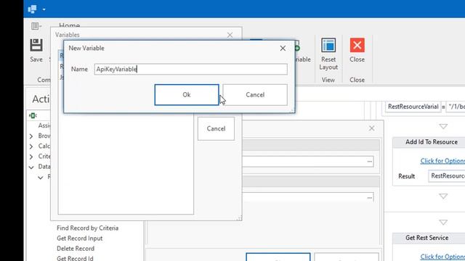This screenshot has height=261, width=465.
Task: Click the Name input field with ApiKeyVariable
Action: [x=190, y=70]
